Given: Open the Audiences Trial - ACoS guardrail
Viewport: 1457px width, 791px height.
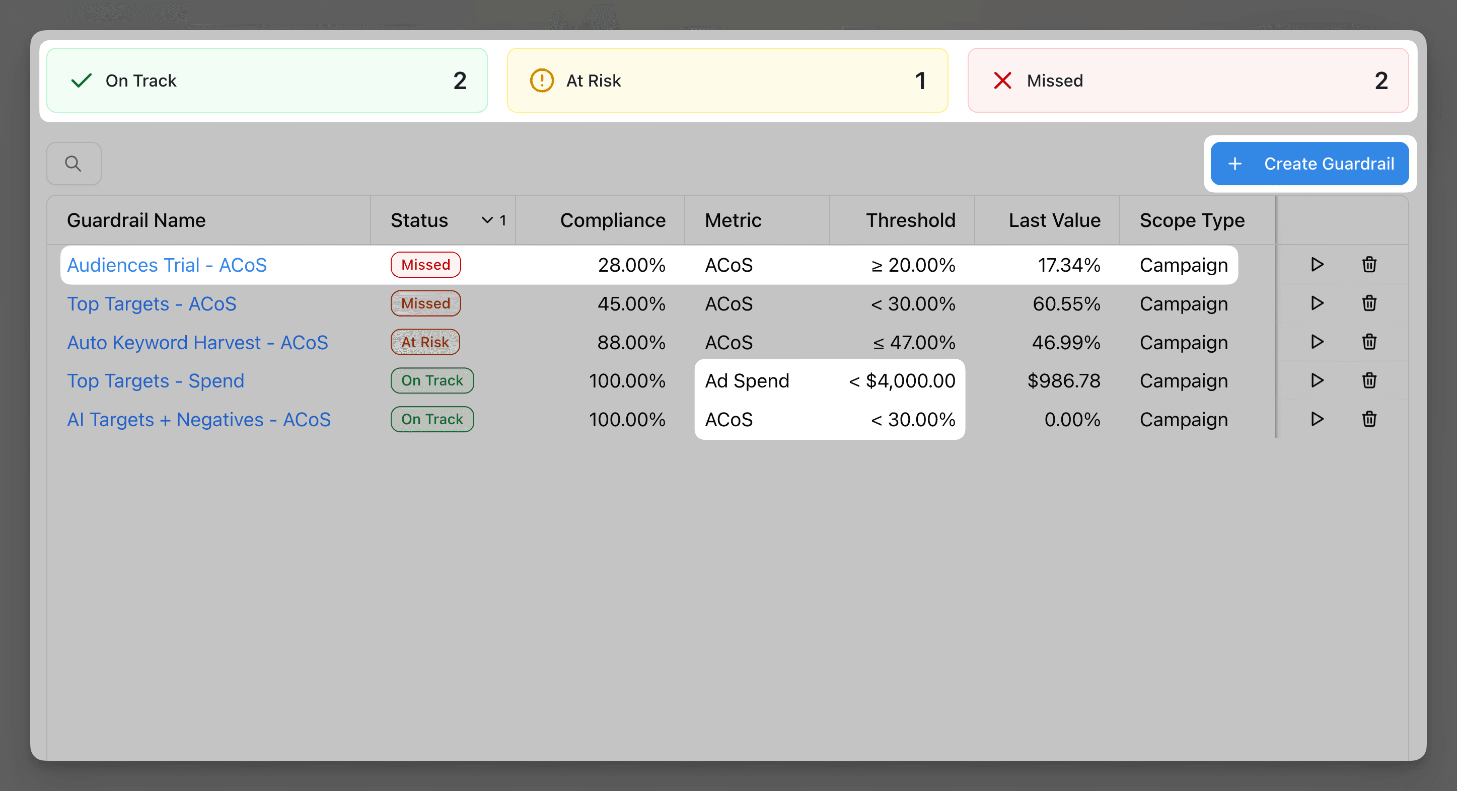Looking at the screenshot, I should (167, 264).
